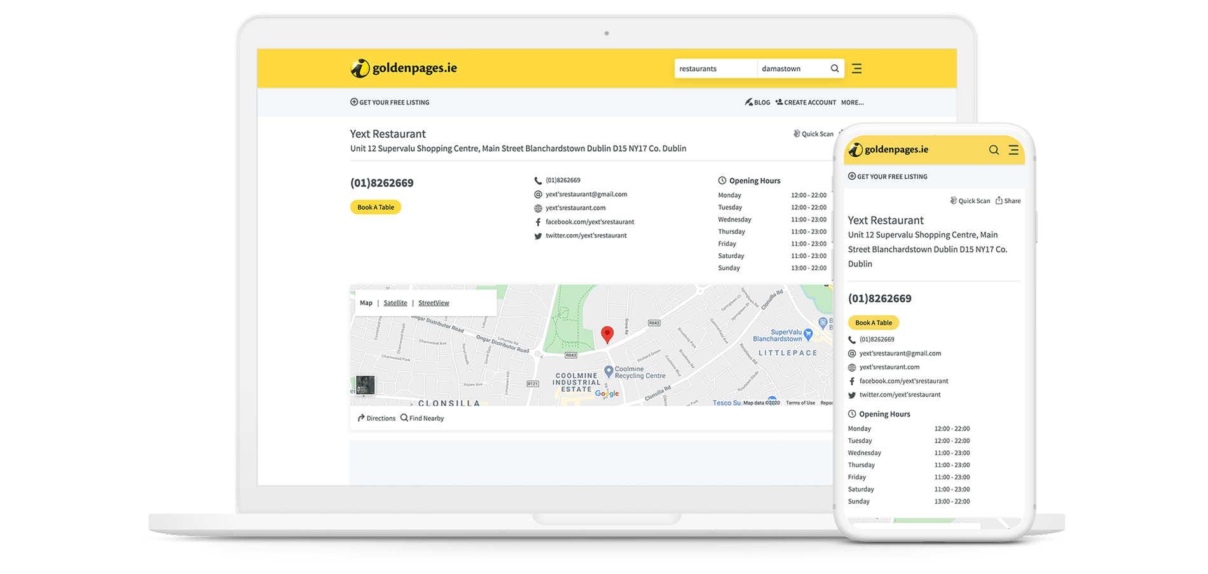Click the email icon on phone listing

coord(852,354)
